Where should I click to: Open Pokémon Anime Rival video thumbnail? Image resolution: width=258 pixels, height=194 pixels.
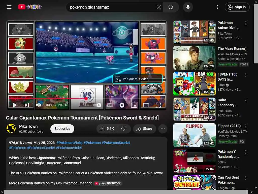click(195, 32)
